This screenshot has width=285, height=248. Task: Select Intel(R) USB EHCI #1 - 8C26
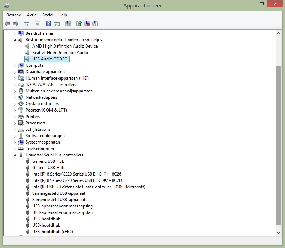(77, 174)
